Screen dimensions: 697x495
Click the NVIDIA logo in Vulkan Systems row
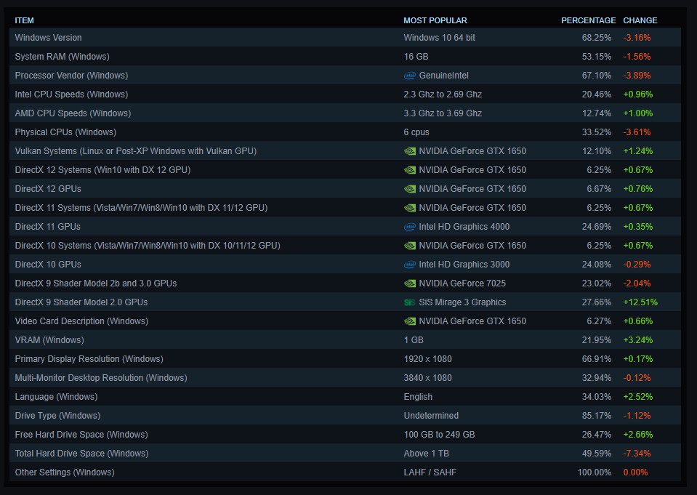[x=410, y=151]
